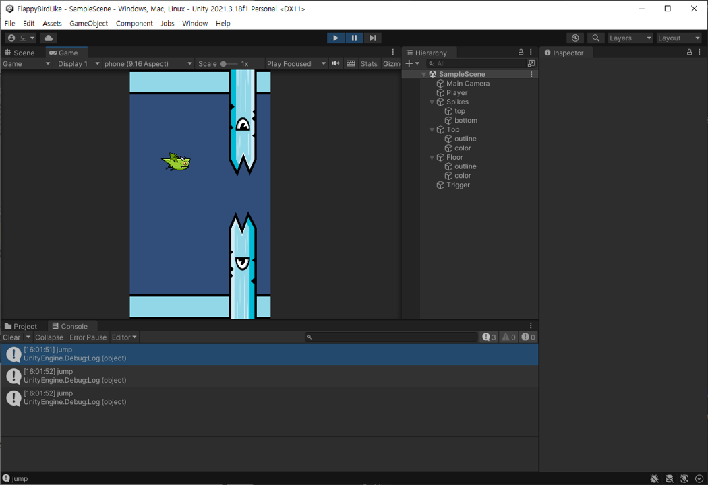This screenshot has width=708, height=485.
Task: Switch to the Project tab
Action: coord(21,326)
